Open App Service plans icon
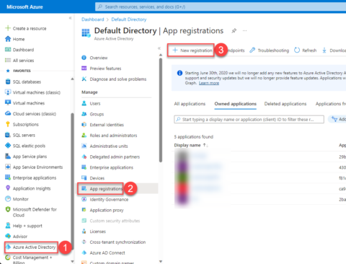 pos(8,157)
